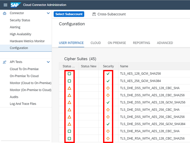Select cipher name TLS_DHE_DSS_WITH_AES_128_CBC_SHA256
The image size is (190, 143).
pyautogui.click(x=152, y=95)
